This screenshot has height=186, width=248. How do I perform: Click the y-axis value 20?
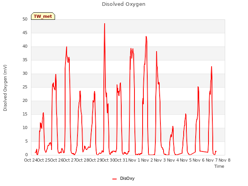(25, 101)
